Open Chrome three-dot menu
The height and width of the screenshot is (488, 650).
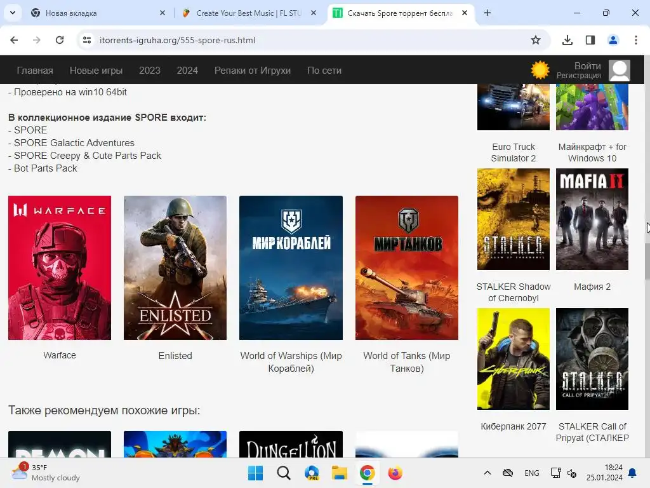[x=636, y=40]
